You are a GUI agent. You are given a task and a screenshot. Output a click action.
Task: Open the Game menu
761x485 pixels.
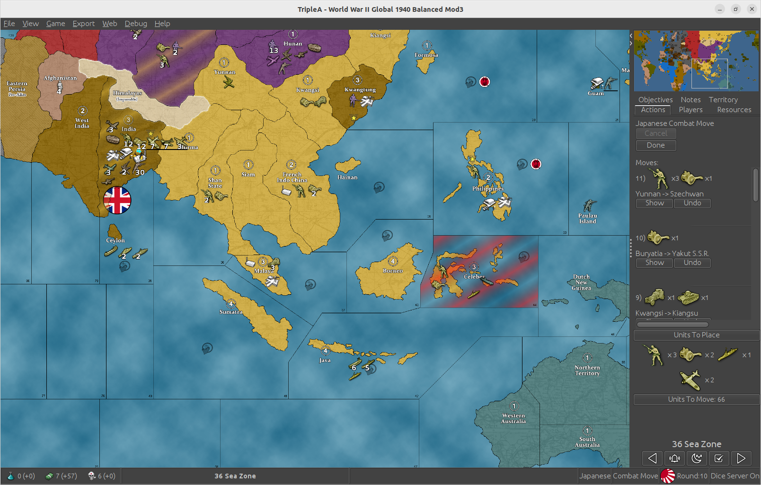[55, 24]
